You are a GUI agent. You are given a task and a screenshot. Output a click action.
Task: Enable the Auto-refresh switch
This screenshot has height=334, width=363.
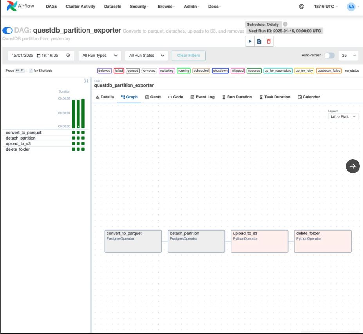click(x=329, y=55)
